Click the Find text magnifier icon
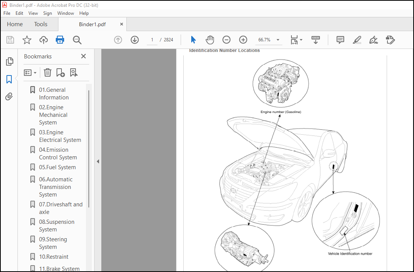This screenshot has width=414, height=272. (x=77, y=40)
